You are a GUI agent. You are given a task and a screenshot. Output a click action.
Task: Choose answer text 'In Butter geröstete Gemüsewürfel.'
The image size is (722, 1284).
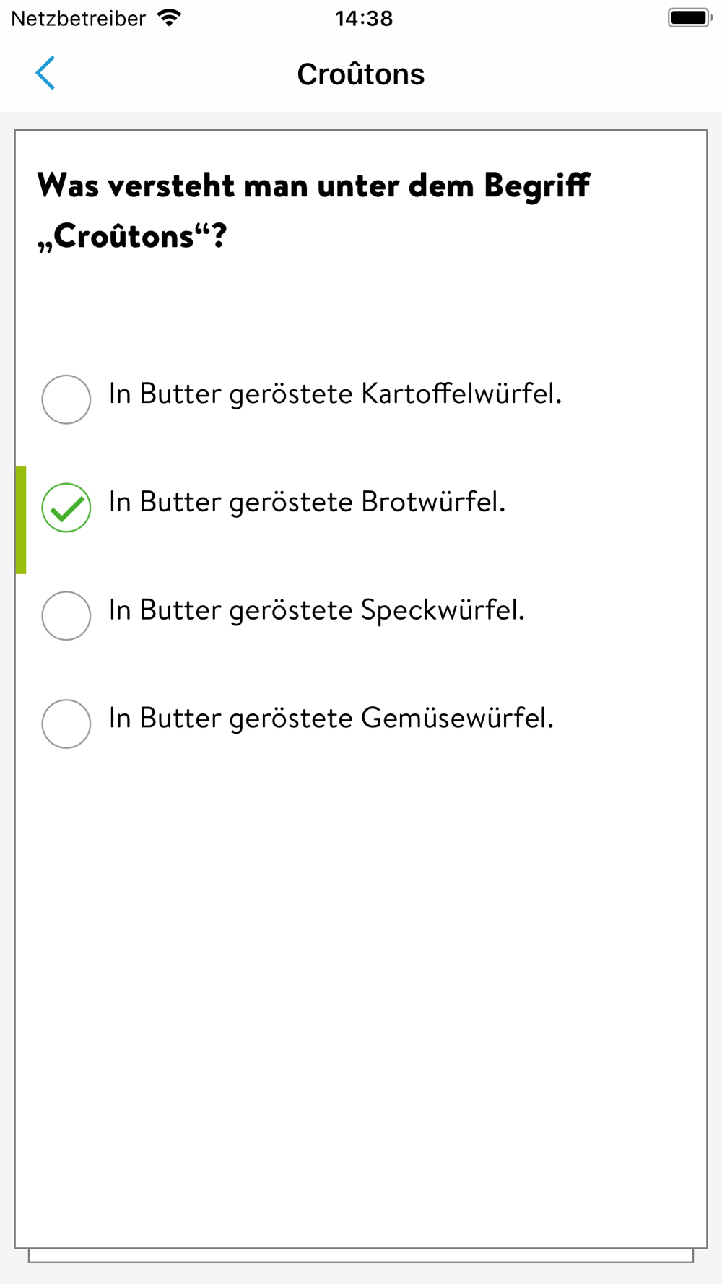point(331,719)
